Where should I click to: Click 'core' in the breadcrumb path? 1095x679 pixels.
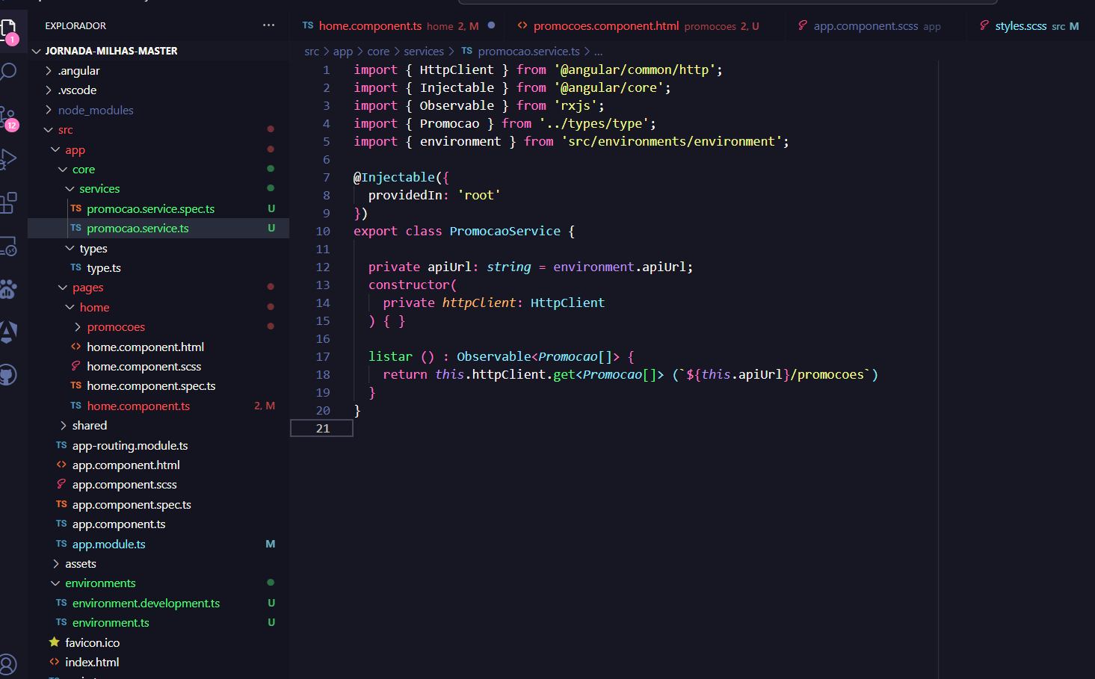coord(378,52)
